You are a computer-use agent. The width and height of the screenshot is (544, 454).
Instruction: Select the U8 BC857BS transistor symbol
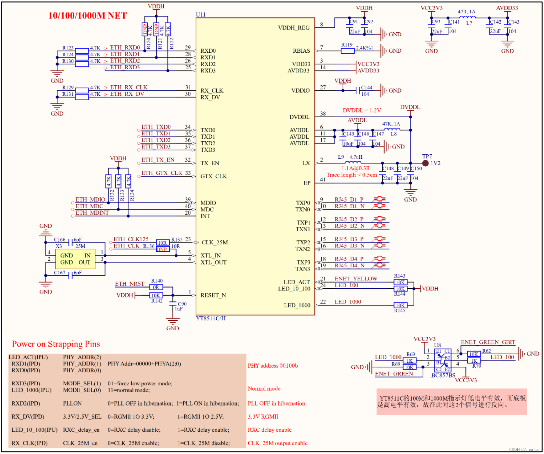click(x=442, y=360)
